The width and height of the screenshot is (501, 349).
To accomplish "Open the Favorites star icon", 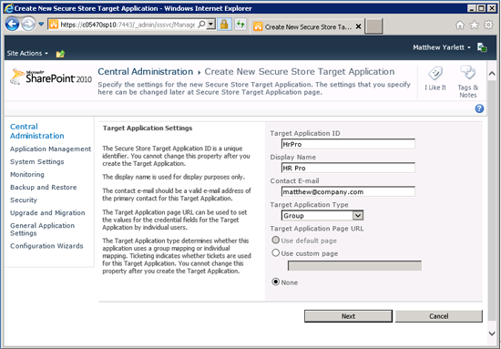I will [x=475, y=25].
